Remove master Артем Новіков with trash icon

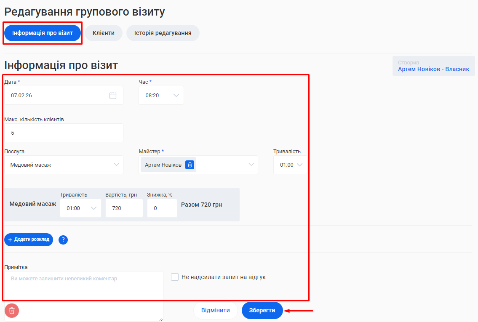pos(190,165)
